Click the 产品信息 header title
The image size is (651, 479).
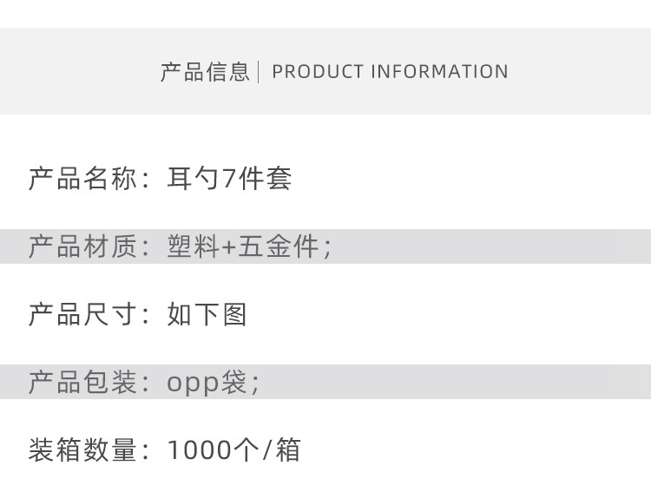click(205, 72)
